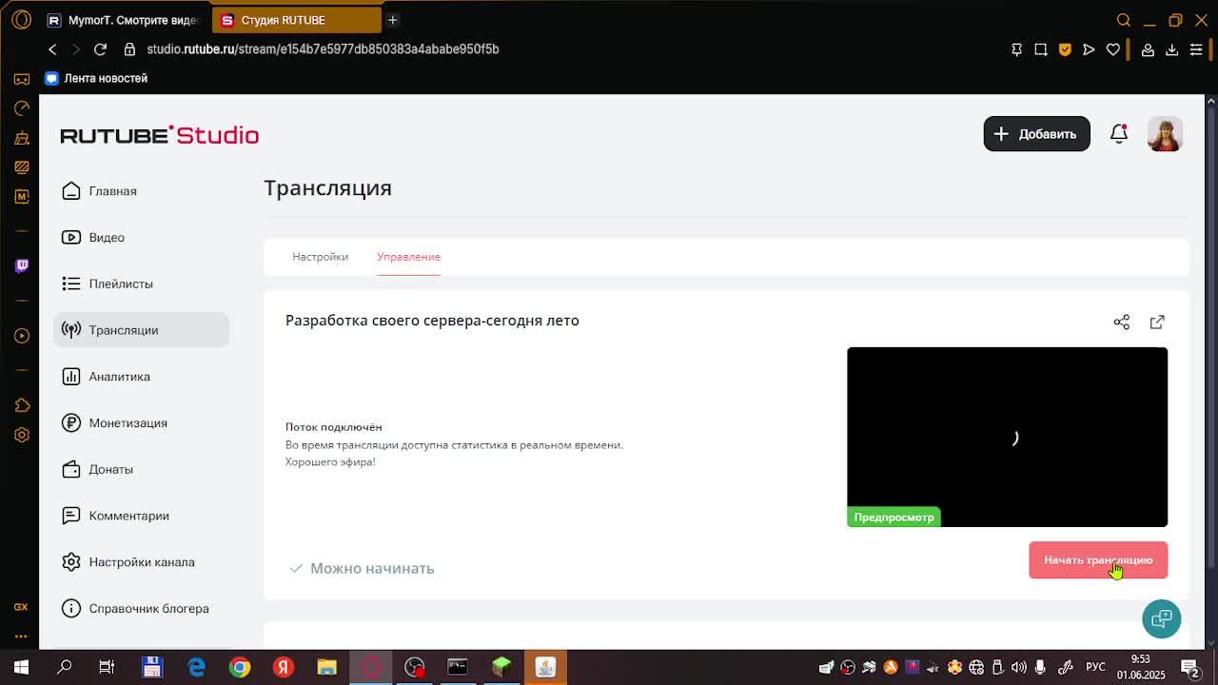
Task: Click the volume speaker tray icon
Action: [x=1019, y=667]
